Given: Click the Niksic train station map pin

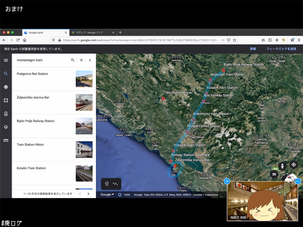Looking at the screenshot, I should [x=163, y=99].
